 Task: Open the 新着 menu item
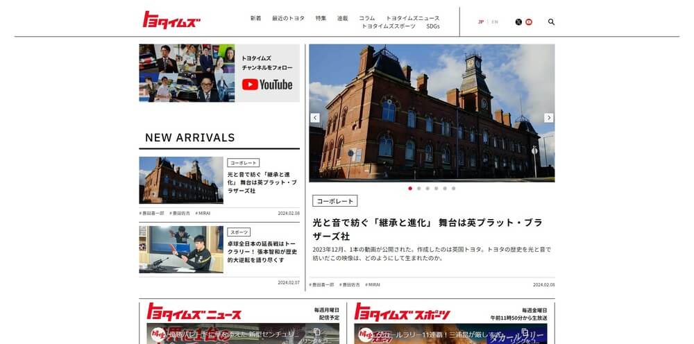[256, 18]
